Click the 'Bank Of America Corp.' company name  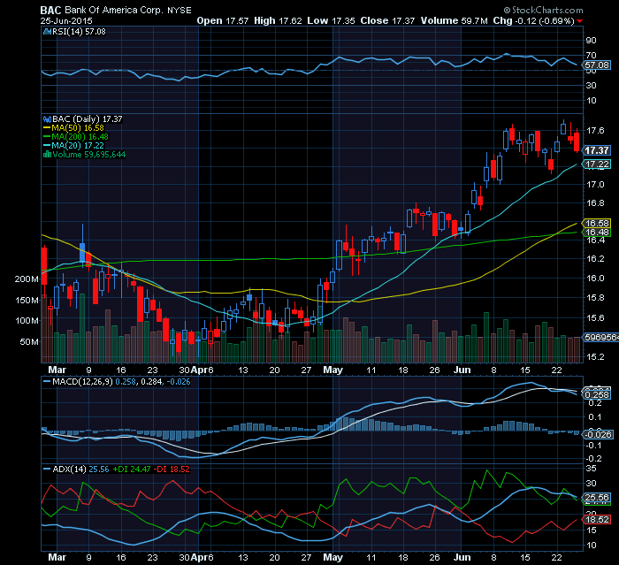[113, 11]
